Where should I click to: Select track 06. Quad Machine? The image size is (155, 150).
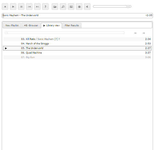pyautogui.click(x=77, y=53)
